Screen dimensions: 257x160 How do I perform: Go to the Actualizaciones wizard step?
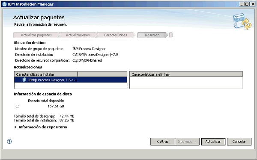(x=78, y=35)
